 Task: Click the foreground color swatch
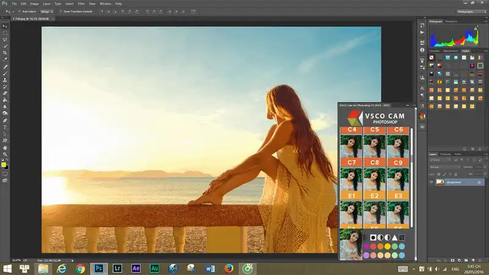tap(4, 163)
